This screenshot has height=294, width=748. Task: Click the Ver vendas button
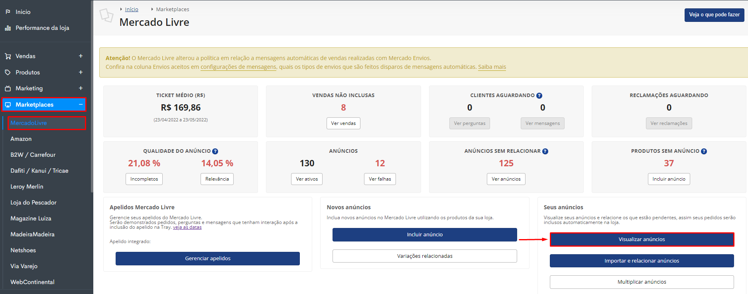pos(343,123)
